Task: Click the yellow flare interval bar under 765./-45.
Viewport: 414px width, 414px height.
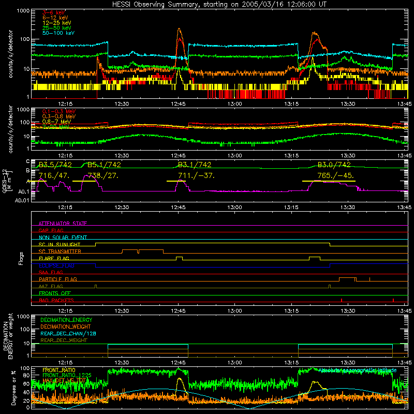Action: click(x=329, y=181)
